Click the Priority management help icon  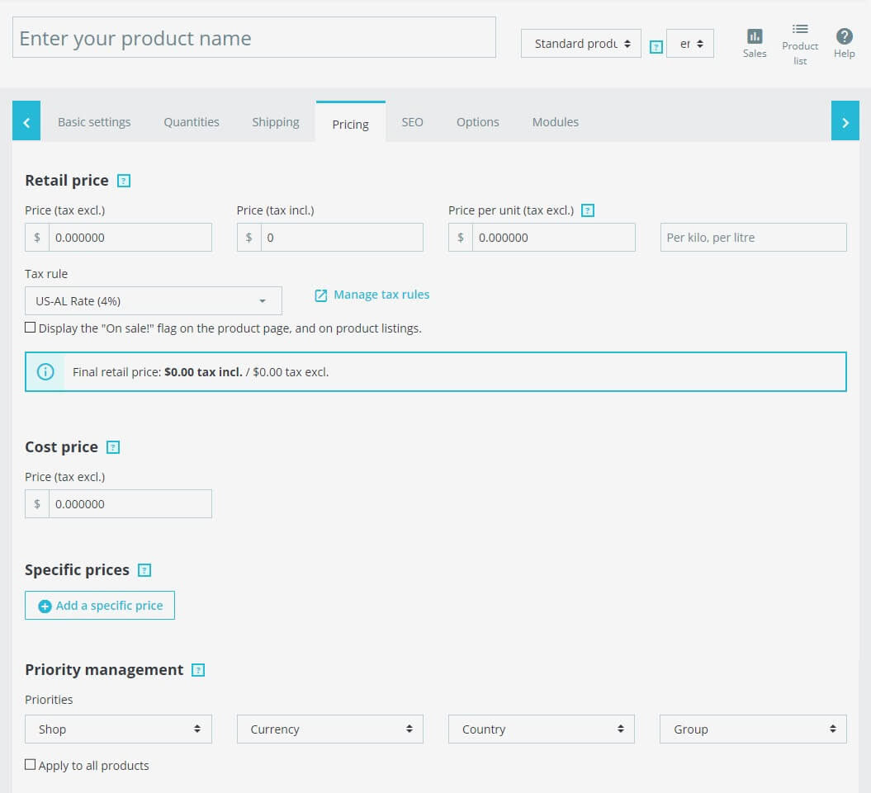coord(197,669)
